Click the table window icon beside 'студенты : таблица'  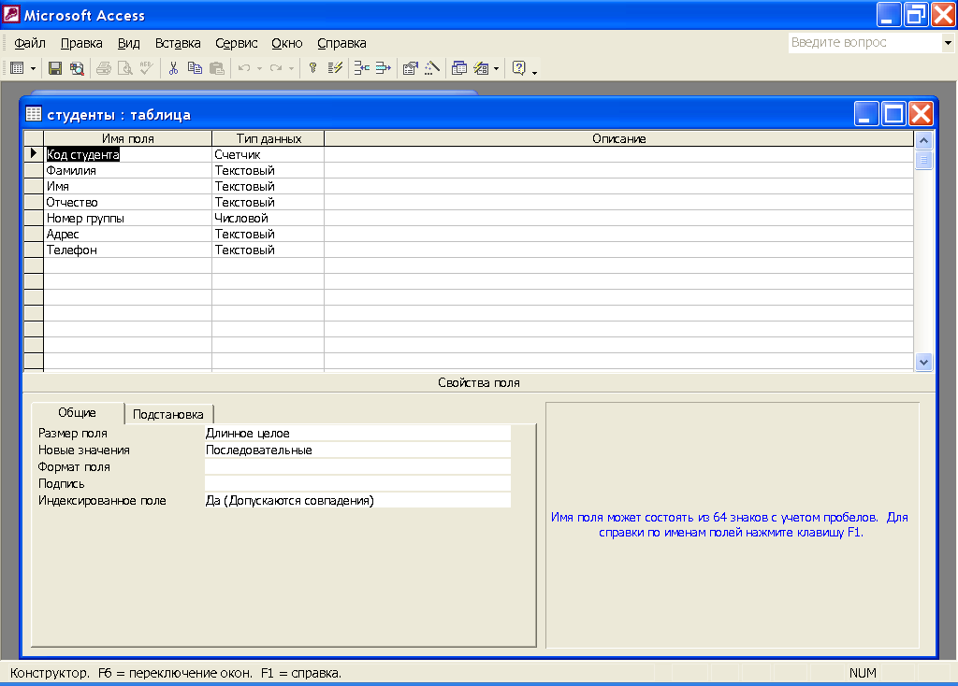point(34,114)
